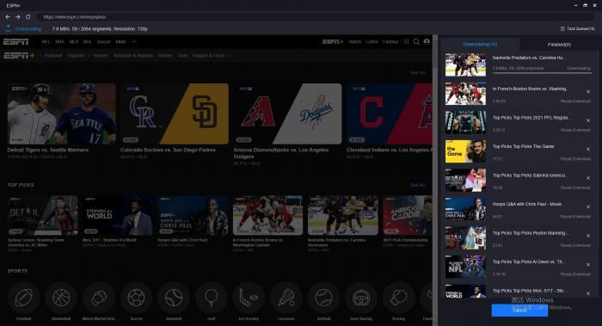Expand the more sports ellipsis menu
Screen dimensions: 602x326
coord(134,42)
